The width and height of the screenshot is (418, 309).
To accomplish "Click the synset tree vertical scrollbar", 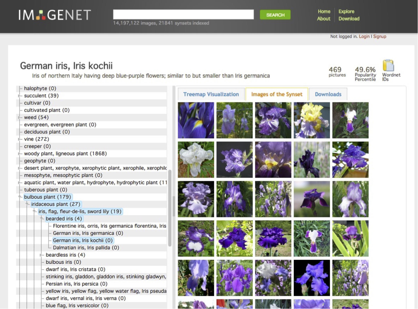I will [170, 208].
